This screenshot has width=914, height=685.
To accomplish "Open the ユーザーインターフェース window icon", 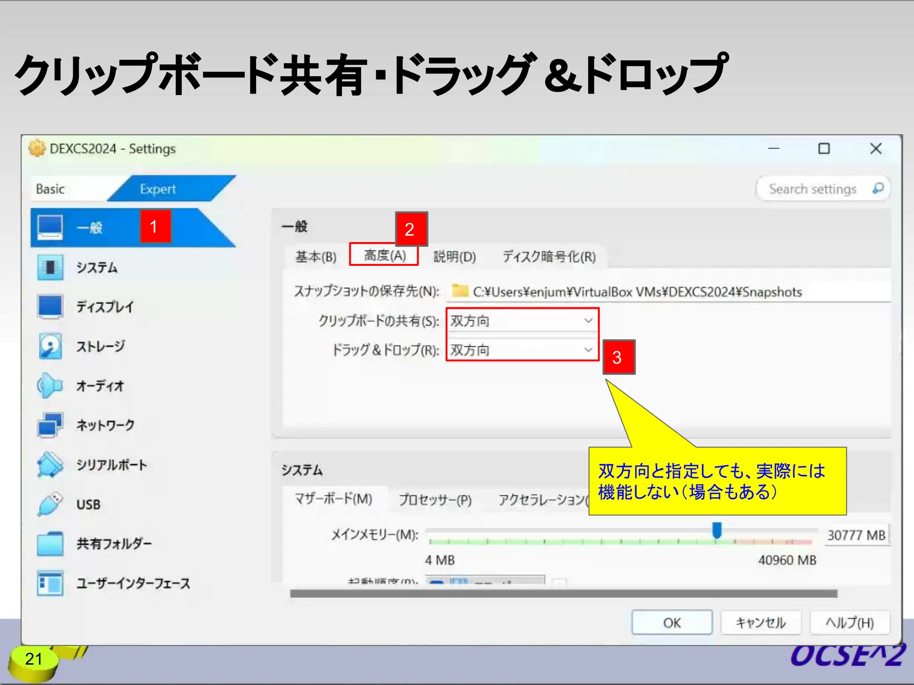I will tap(50, 583).
